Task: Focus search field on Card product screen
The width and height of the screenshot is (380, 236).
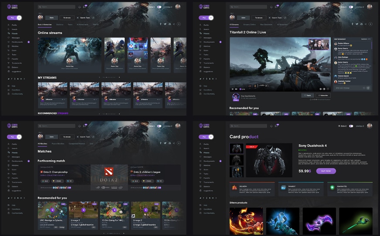Action: tap(248, 126)
